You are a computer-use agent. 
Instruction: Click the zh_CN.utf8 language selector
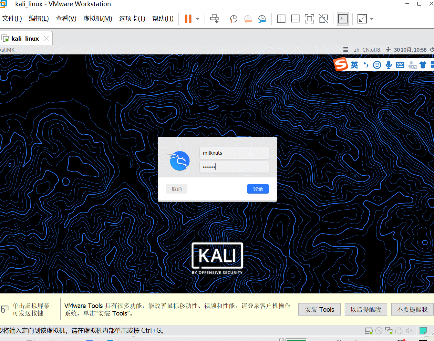[367, 50]
